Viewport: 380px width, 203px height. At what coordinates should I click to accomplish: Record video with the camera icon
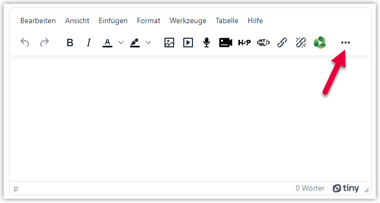click(x=226, y=43)
